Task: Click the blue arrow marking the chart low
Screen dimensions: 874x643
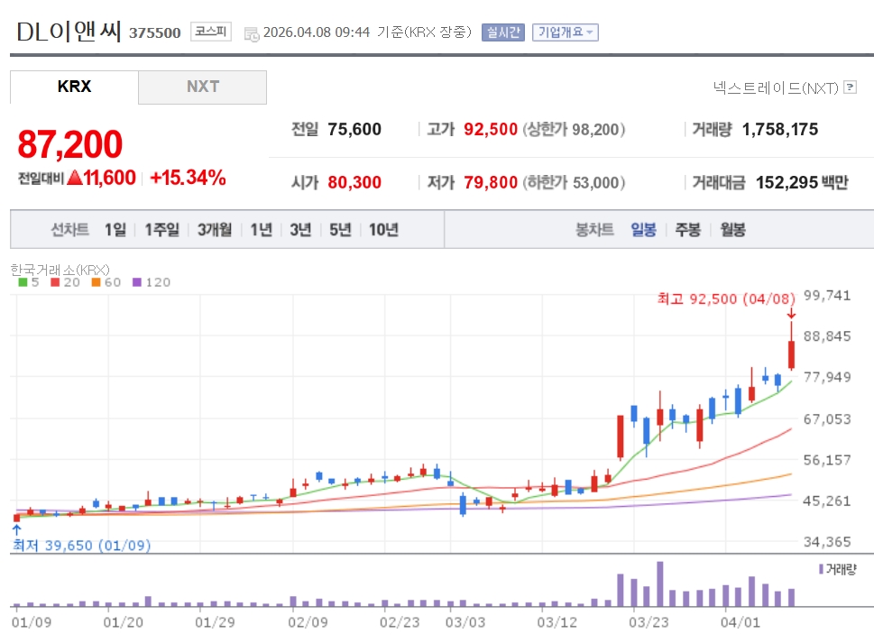Action: pyautogui.click(x=16, y=529)
